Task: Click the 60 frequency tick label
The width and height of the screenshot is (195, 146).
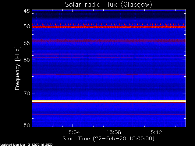Action: (x=27, y=60)
